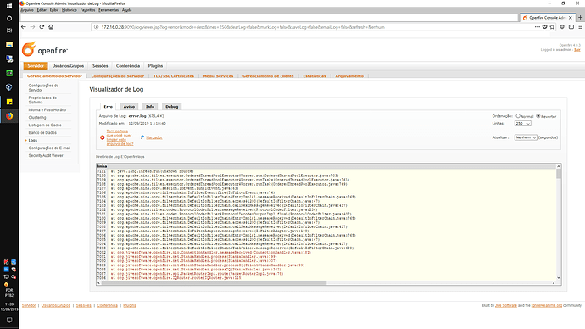Open Security Audit Viewer in the sidebar

46,155
